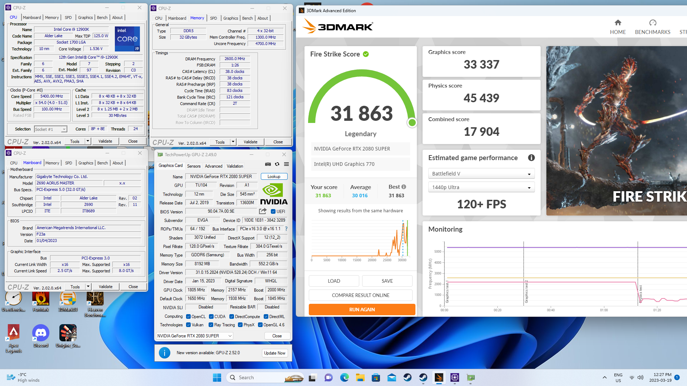Click the SAVE button in 3DMark

coord(387,281)
